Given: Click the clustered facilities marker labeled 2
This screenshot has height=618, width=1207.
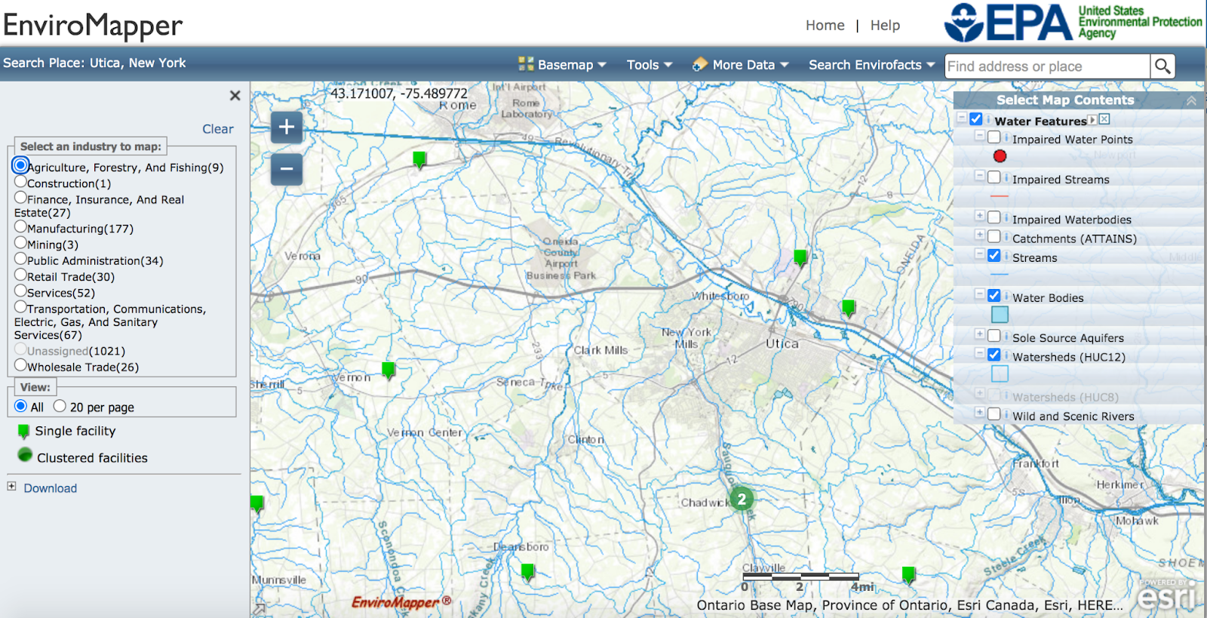Looking at the screenshot, I should click(742, 499).
